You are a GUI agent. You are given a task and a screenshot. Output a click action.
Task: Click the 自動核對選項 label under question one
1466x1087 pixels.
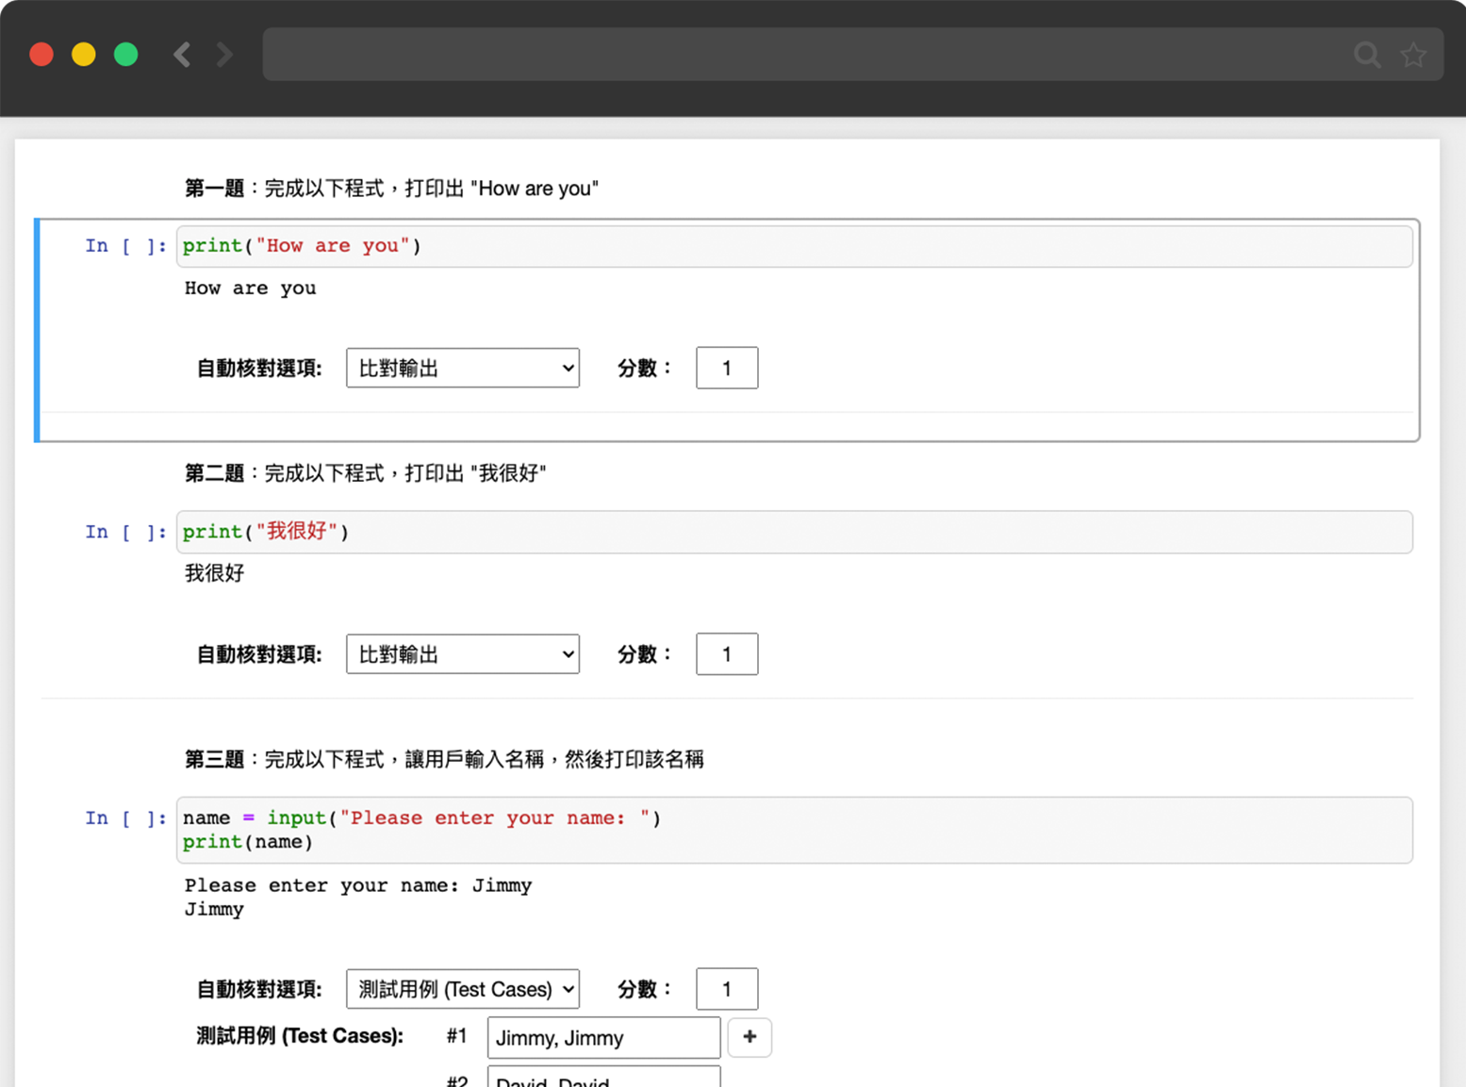pyautogui.click(x=259, y=369)
